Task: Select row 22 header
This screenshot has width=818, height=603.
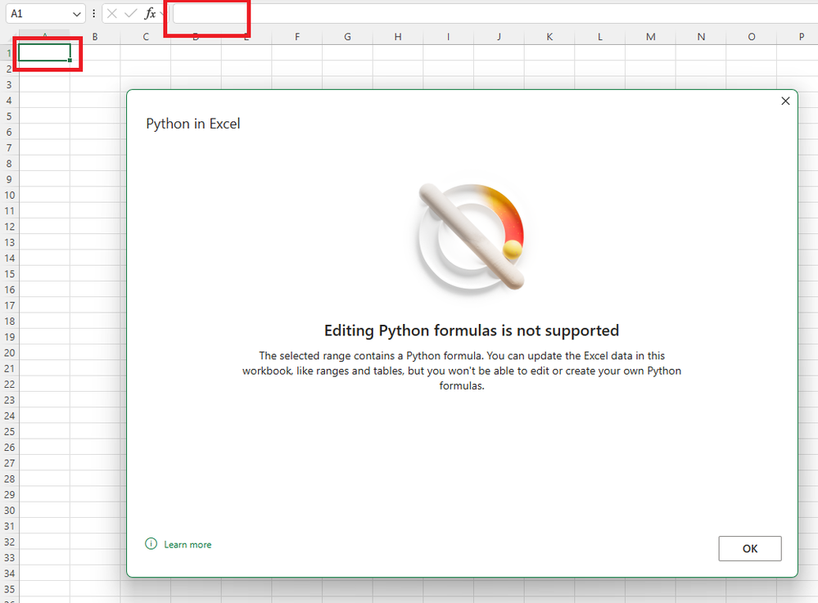Action: [x=9, y=384]
